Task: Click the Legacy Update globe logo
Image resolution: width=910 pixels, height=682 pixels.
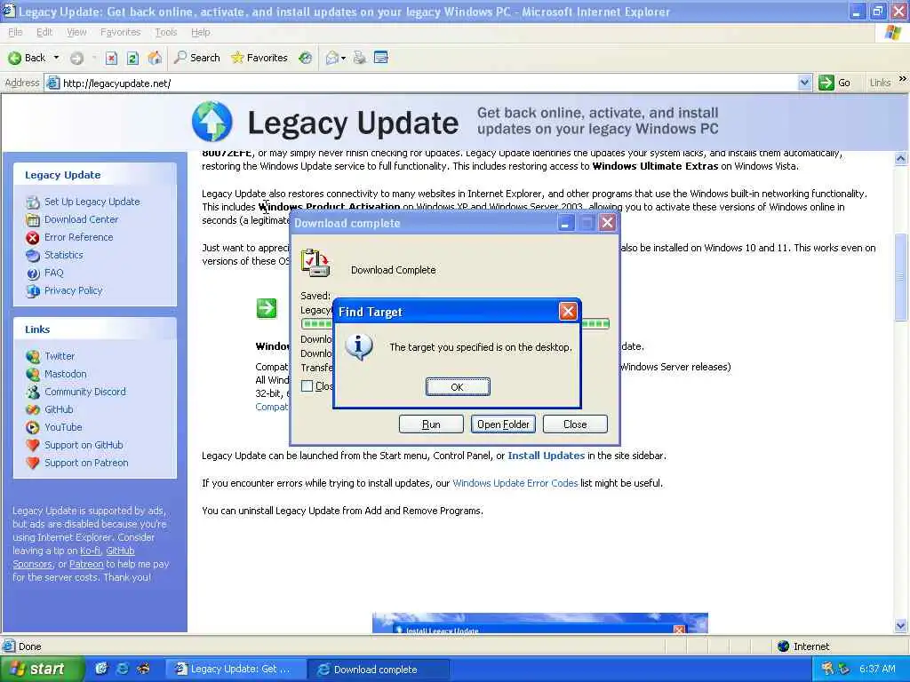Action: (x=212, y=121)
